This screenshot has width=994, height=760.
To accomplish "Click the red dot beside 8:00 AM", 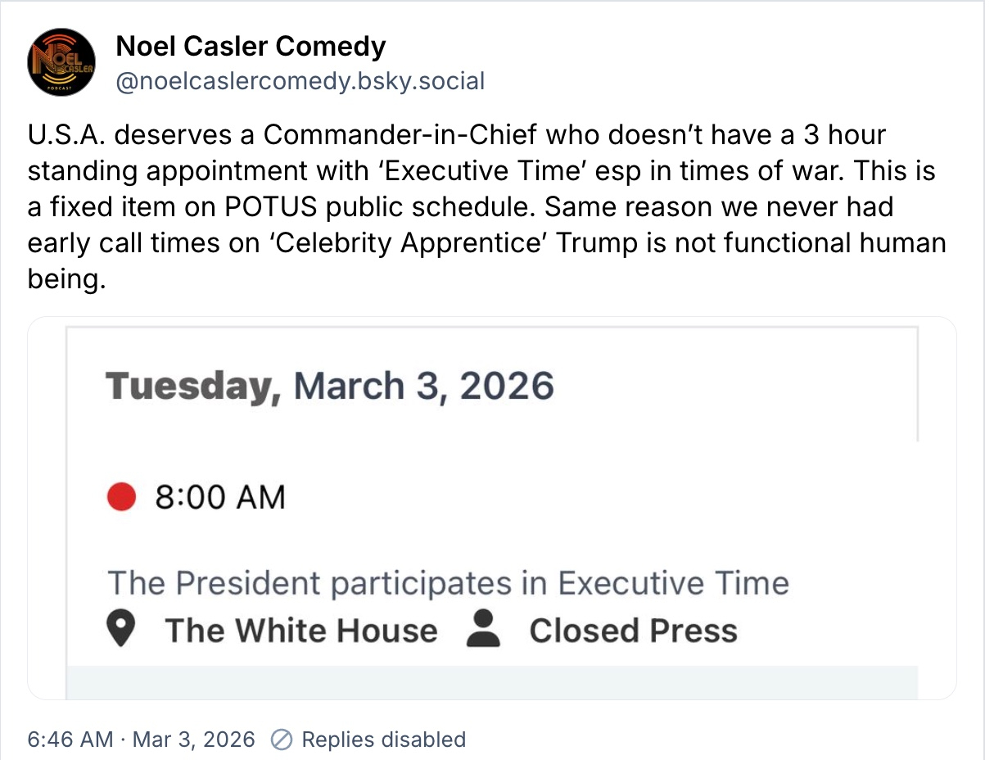I will [x=121, y=497].
